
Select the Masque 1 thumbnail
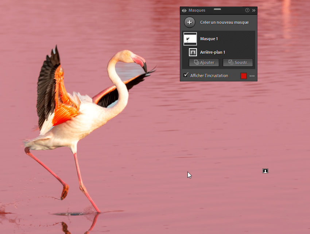(x=190, y=39)
